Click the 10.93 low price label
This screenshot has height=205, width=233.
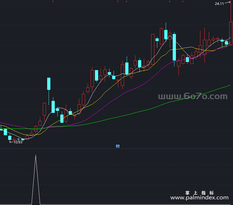[18, 142]
